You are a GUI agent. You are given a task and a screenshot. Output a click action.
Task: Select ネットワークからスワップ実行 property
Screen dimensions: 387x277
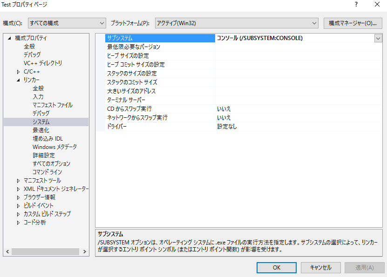(x=160, y=118)
